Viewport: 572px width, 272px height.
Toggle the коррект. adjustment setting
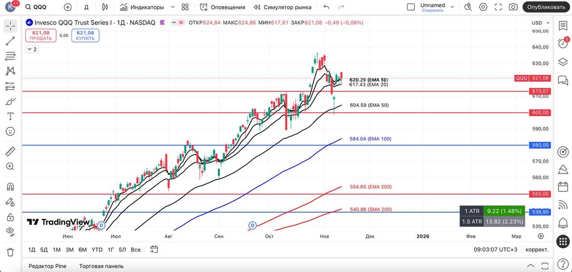(x=537, y=250)
